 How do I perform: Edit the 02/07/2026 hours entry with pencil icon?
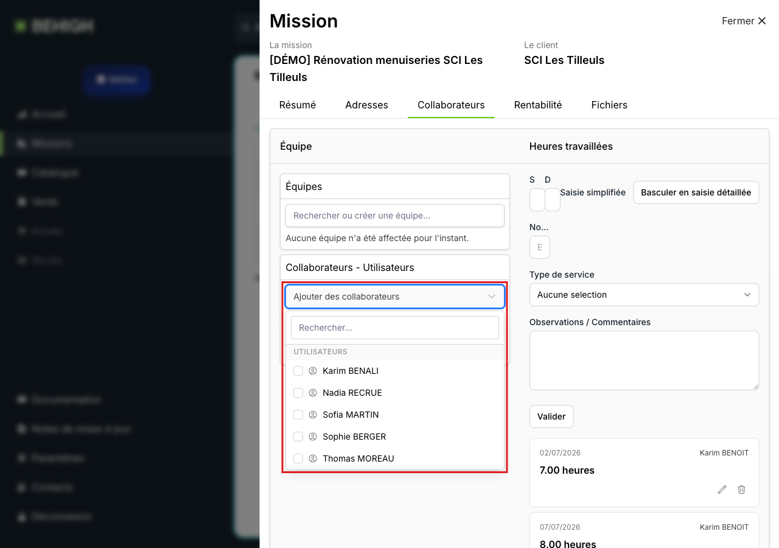click(x=722, y=490)
